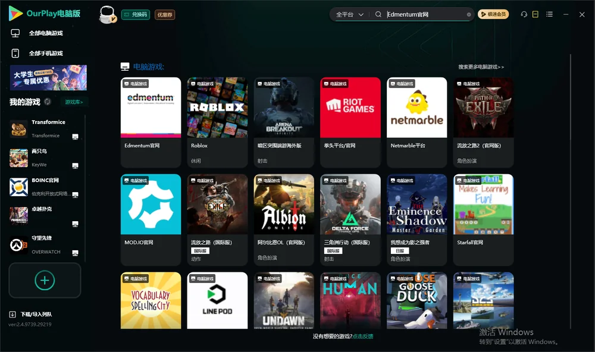This screenshot has height=352, width=595.
Task: Click the OurPlay logo
Action: [45, 14]
